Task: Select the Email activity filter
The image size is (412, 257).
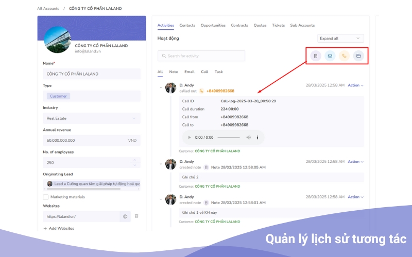Action: pos(189,71)
